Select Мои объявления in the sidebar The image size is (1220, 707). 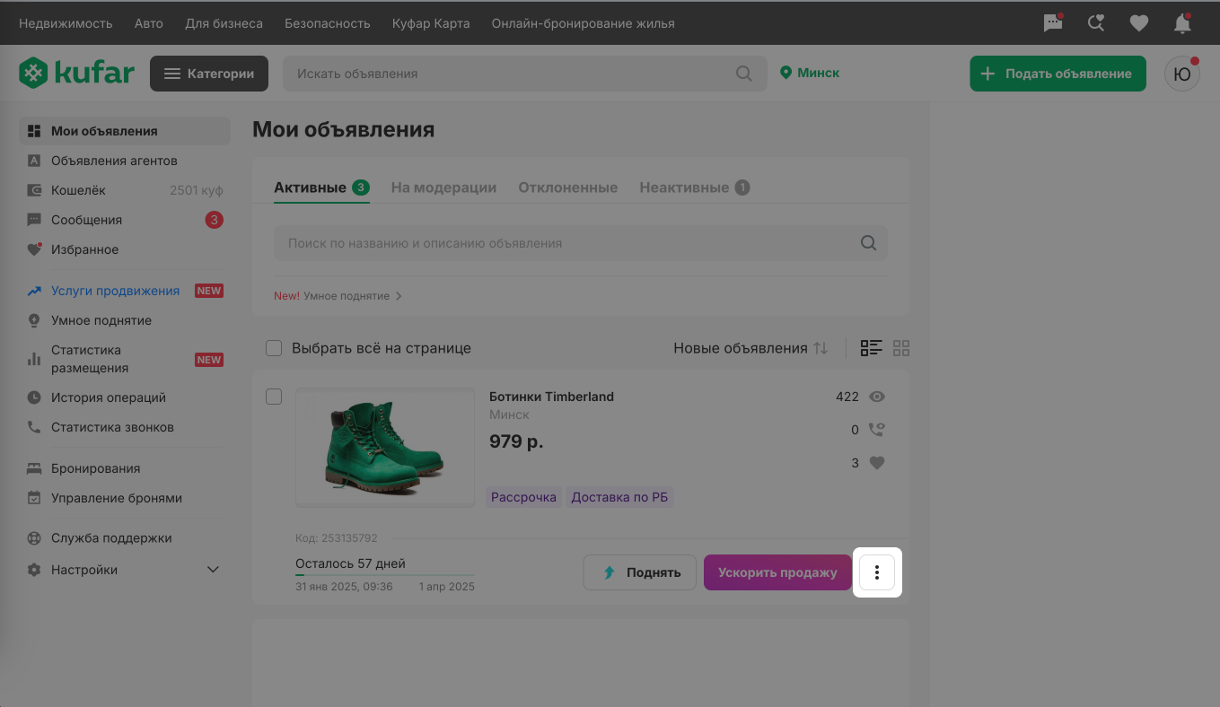click(x=125, y=131)
